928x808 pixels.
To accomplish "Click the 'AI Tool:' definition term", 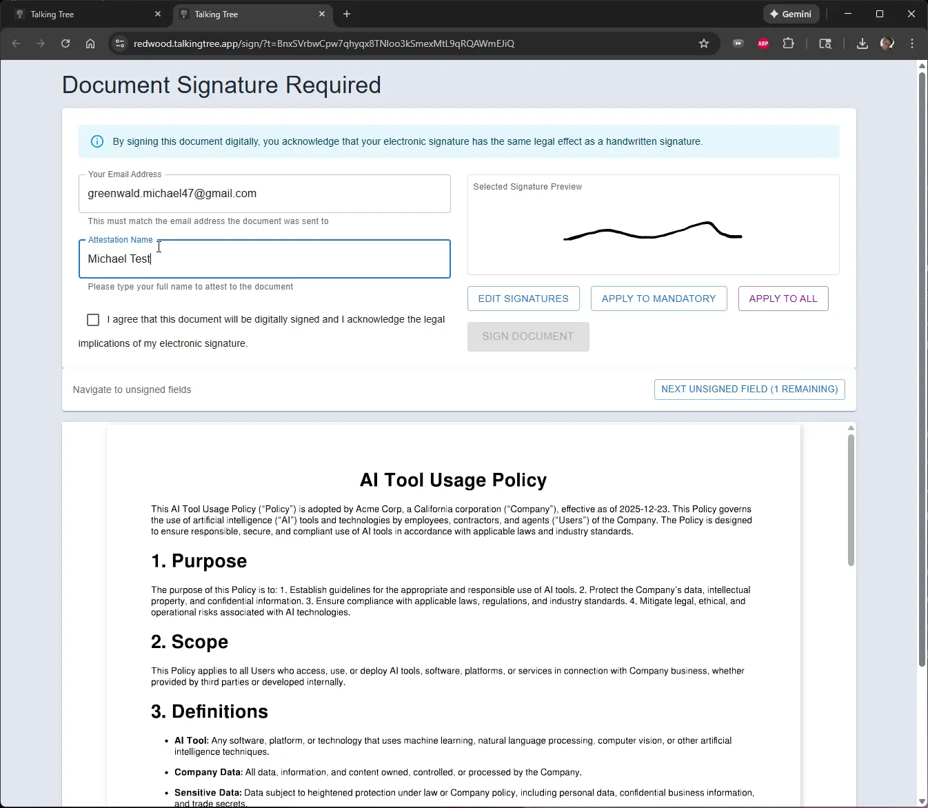I will pyautogui.click(x=192, y=740).
